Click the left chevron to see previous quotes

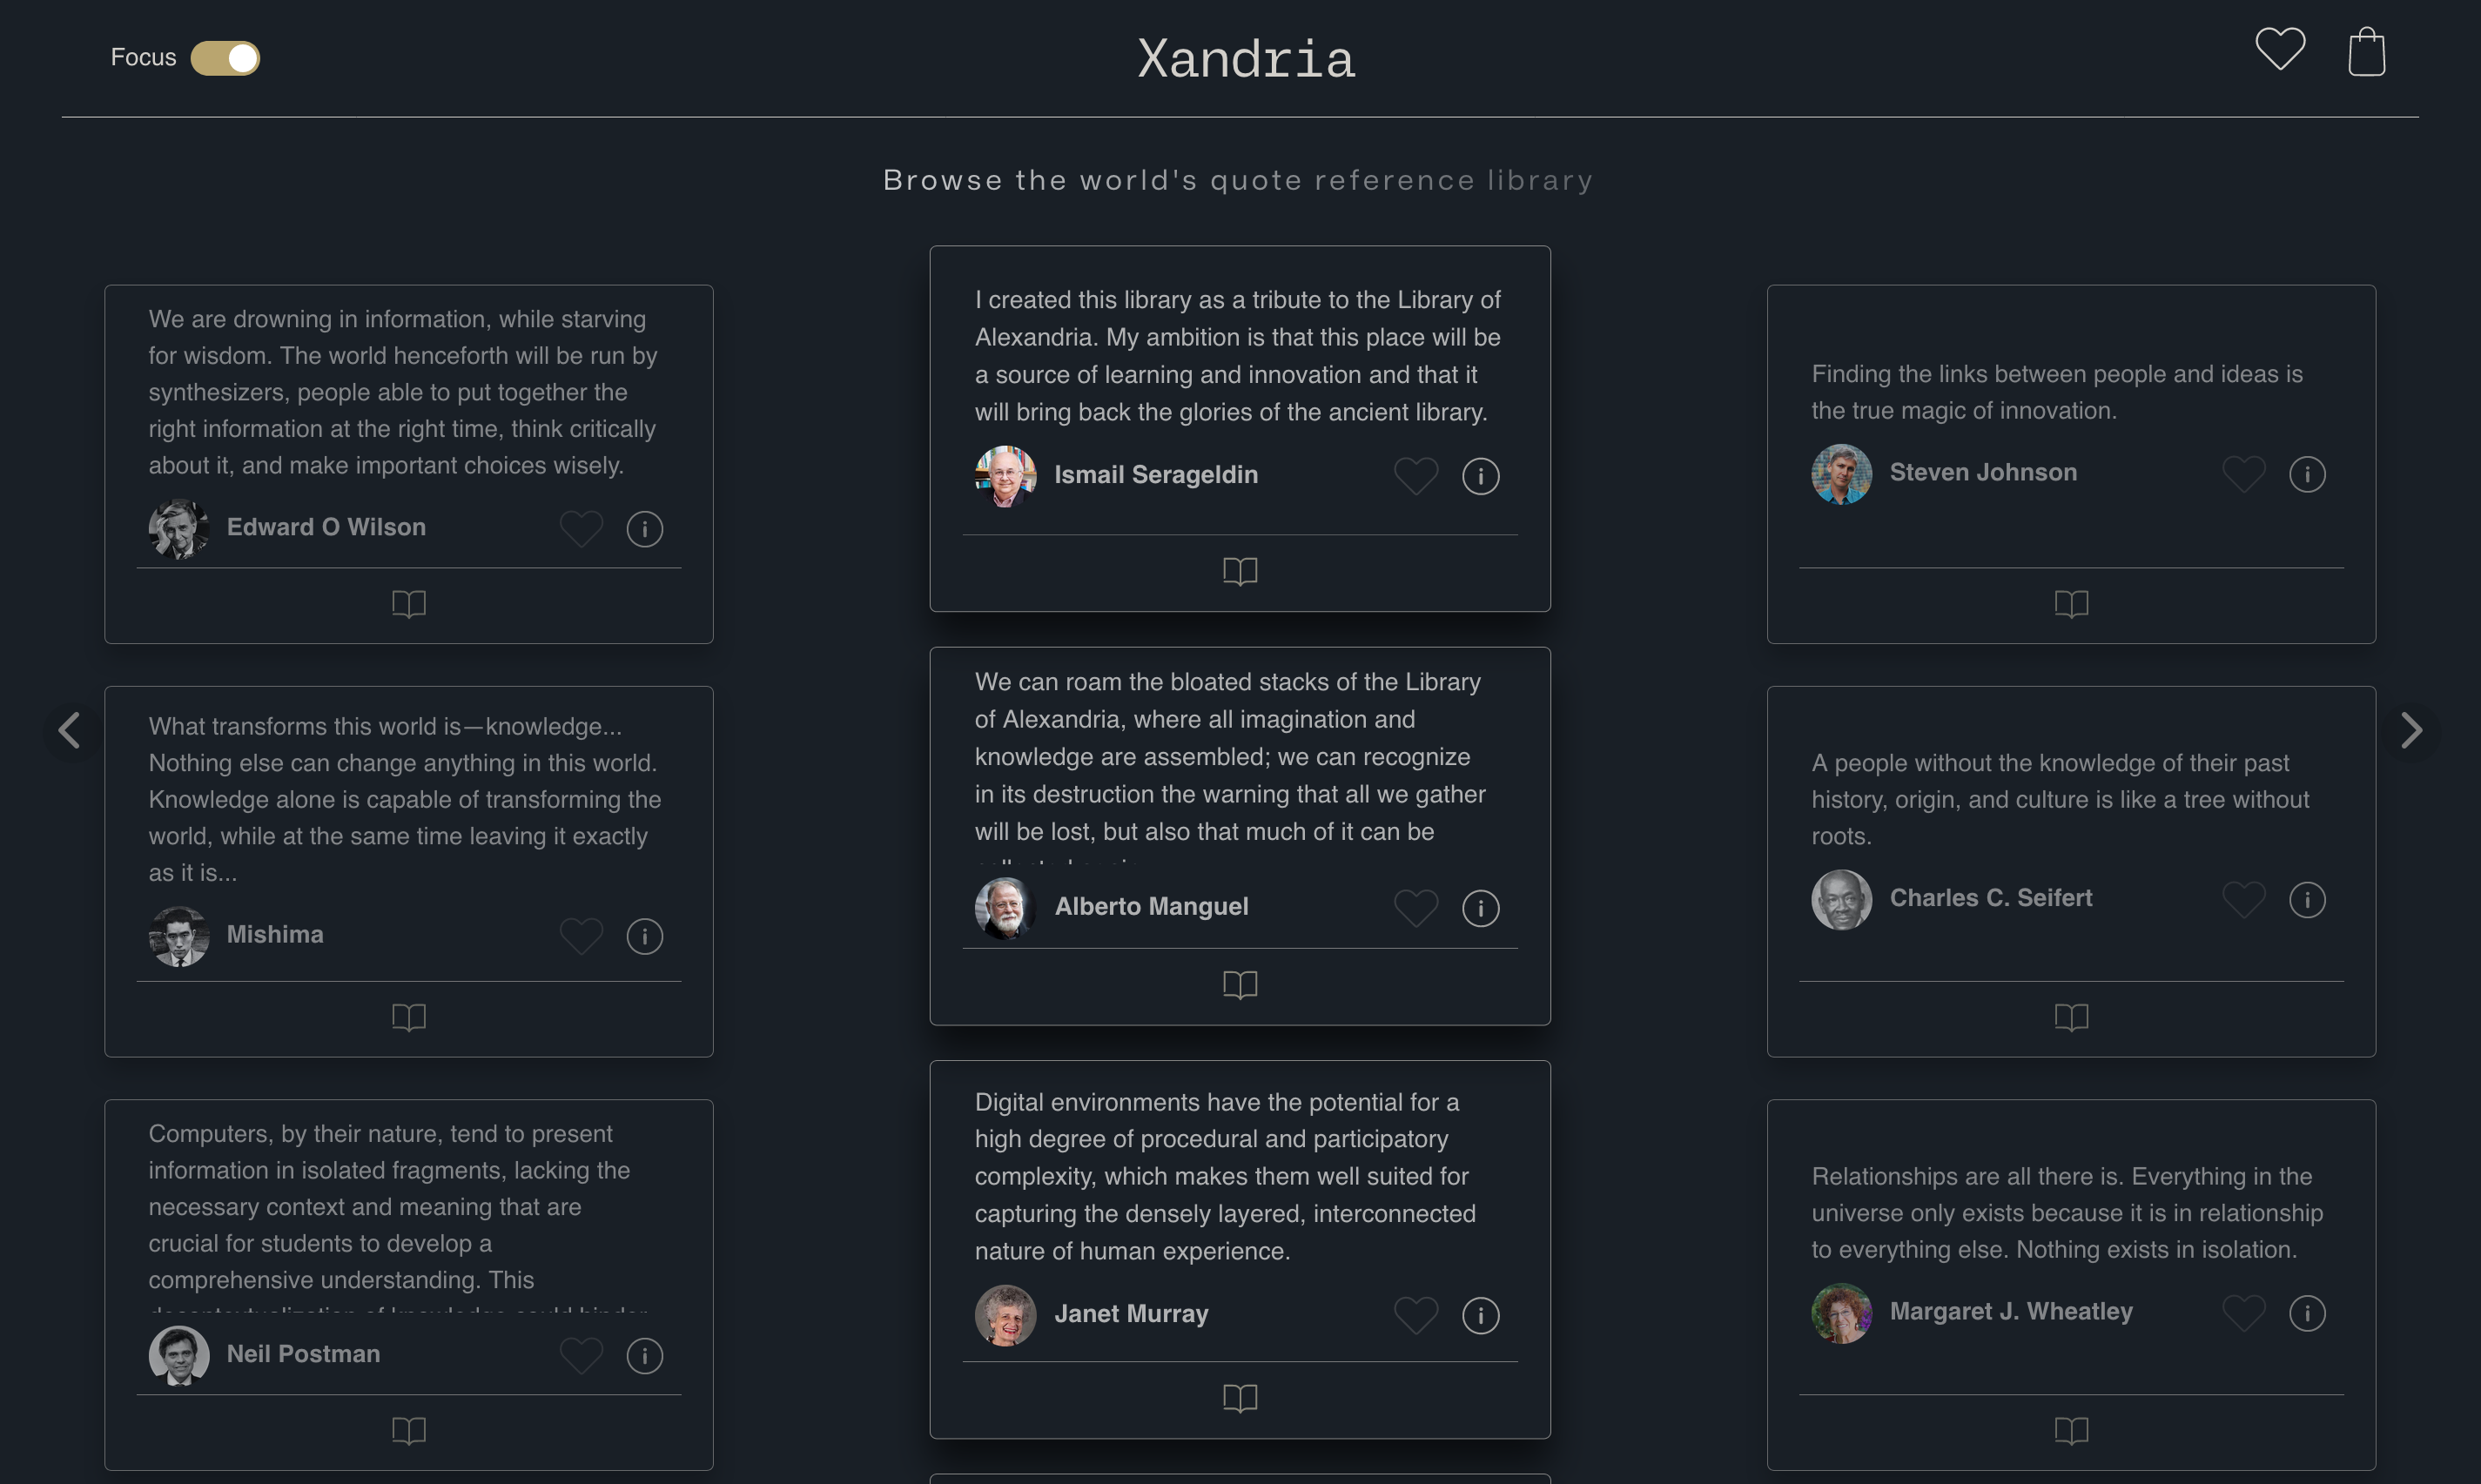point(69,731)
